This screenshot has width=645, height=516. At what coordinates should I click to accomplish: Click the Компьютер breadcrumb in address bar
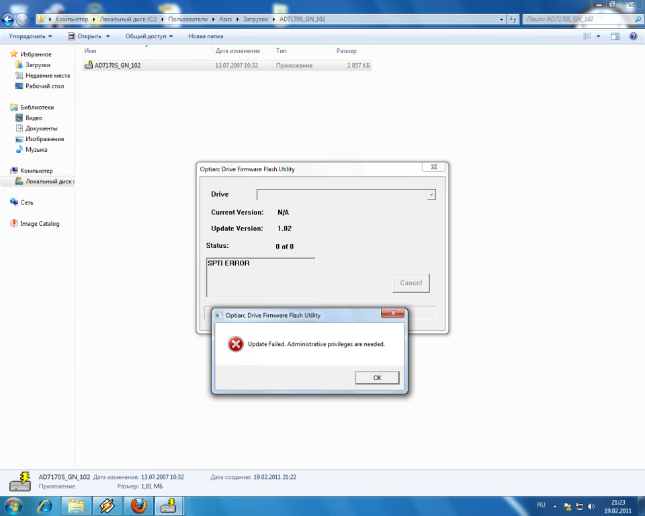coord(72,19)
